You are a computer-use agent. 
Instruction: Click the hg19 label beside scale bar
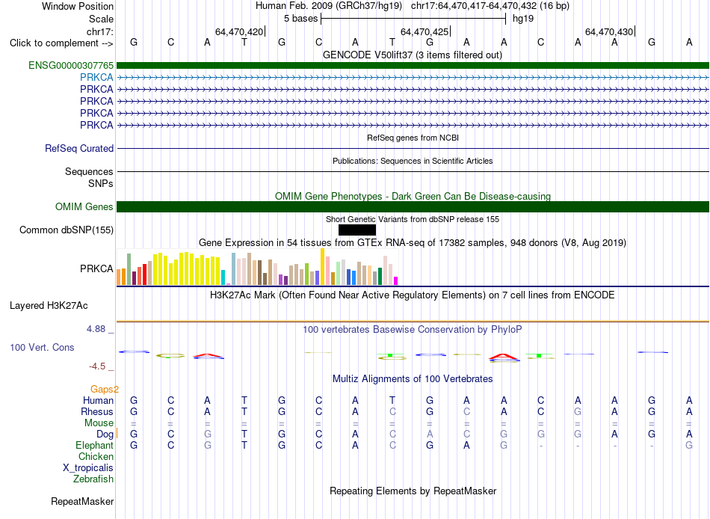[523, 19]
